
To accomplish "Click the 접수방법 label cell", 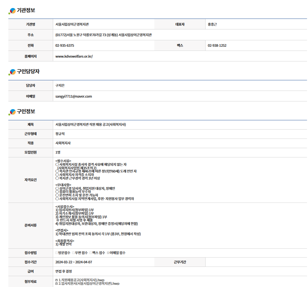I will 31,253.
